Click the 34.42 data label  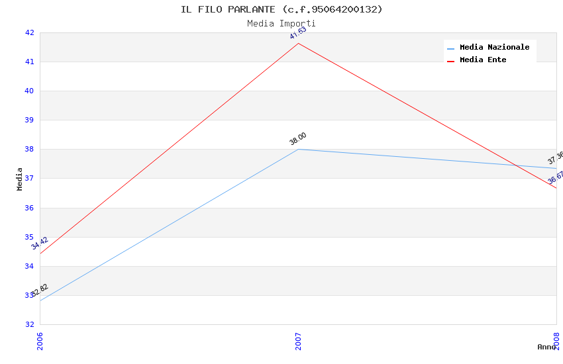(x=40, y=243)
